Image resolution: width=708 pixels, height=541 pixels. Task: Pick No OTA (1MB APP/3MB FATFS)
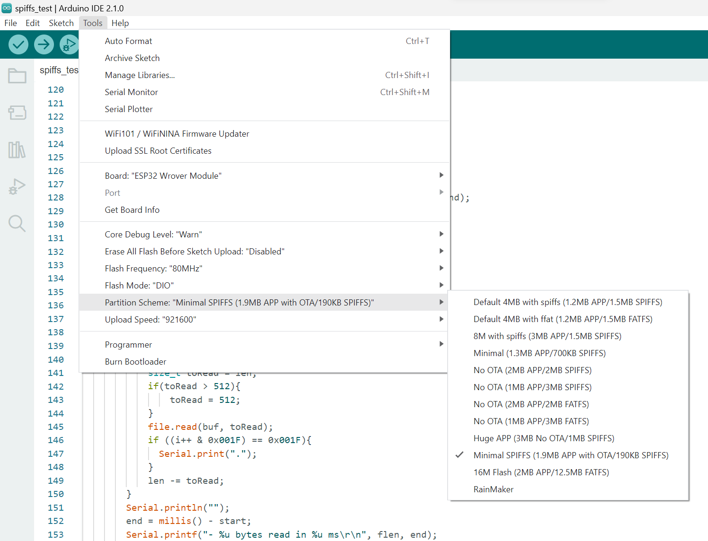pos(568,421)
